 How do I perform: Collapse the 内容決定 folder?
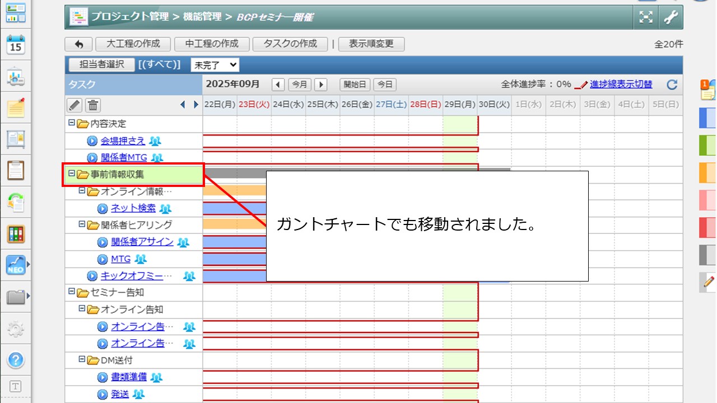coord(71,123)
